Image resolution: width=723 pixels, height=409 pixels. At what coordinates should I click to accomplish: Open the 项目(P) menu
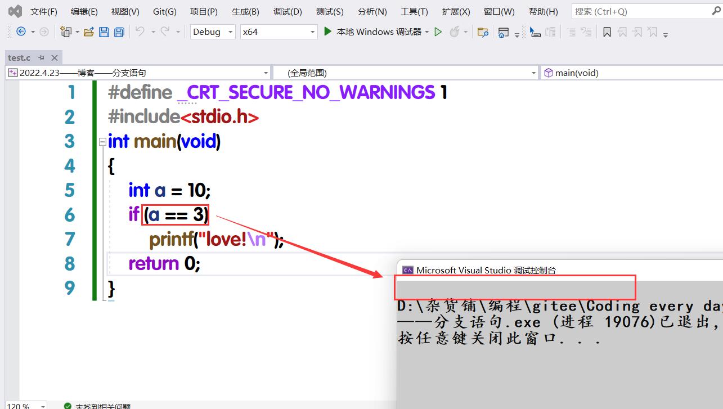pos(204,11)
